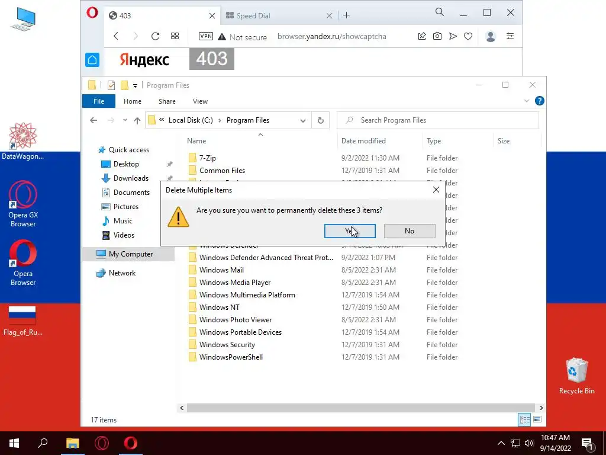Open the Home ribbon tab

pyautogui.click(x=133, y=101)
